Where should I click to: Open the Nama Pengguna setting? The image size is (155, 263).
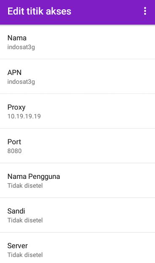(77, 180)
